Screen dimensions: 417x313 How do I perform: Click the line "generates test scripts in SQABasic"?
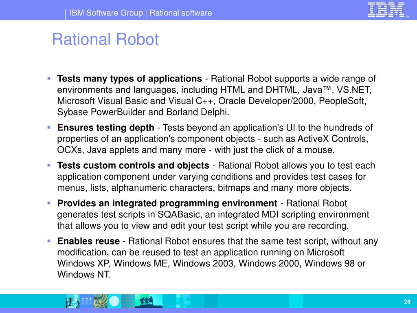click(213, 214)
